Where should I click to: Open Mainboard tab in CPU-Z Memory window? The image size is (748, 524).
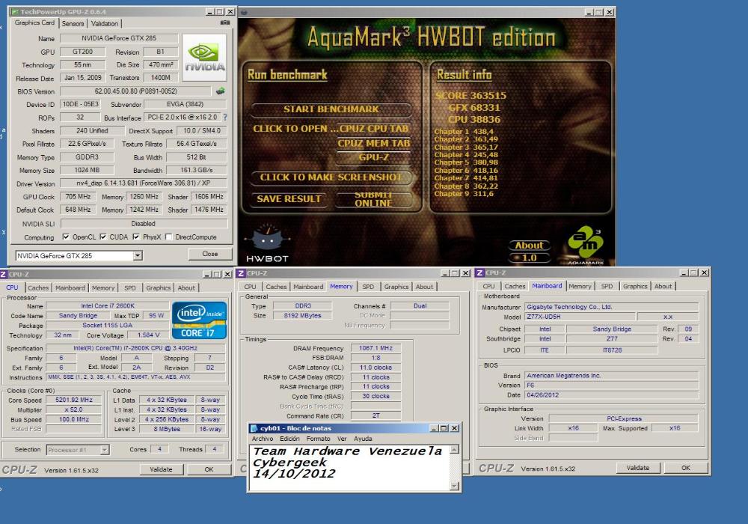pos(308,287)
